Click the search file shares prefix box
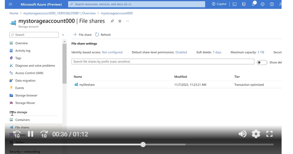The image size is (293, 154). (163, 61)
